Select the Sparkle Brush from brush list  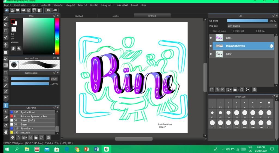pos(33,112)
